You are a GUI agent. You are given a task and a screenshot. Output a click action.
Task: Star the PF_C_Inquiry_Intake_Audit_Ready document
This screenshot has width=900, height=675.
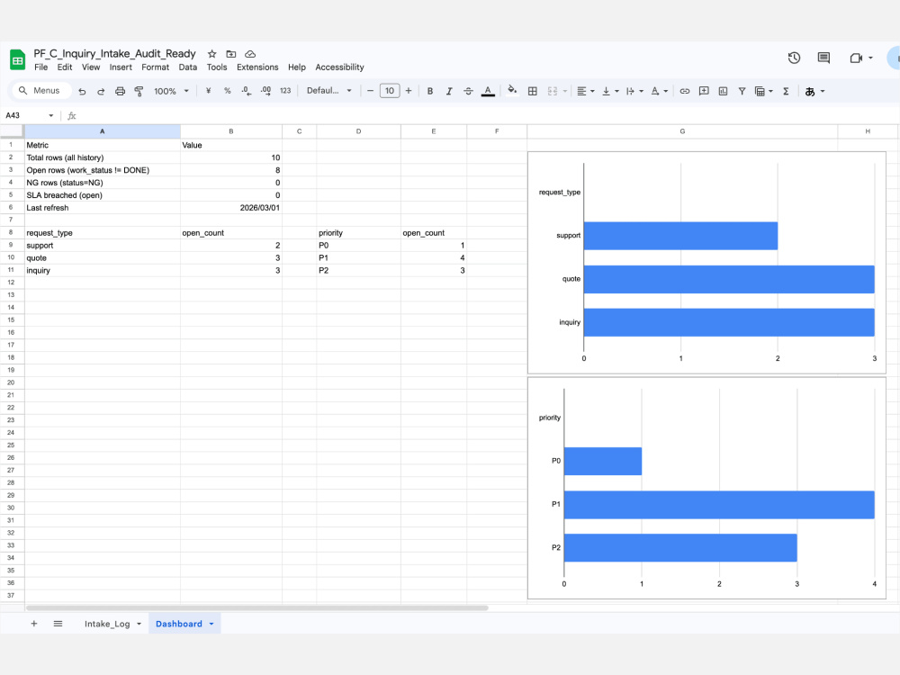point(211,54)
